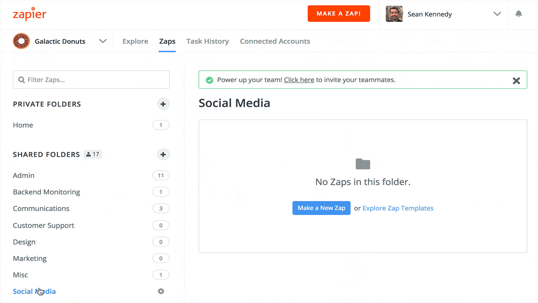Screen dimensions: 538x303
Task: Click the Galactic Donuts donut avatar
Action: (21, 41)
